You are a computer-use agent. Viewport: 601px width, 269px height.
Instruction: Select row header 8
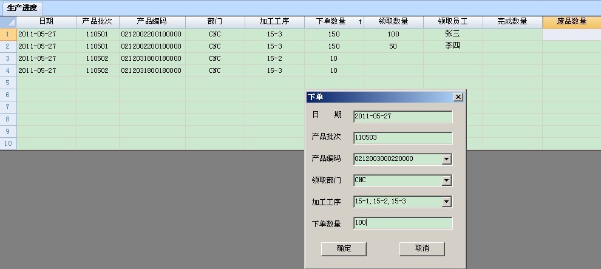coord(8,119)
